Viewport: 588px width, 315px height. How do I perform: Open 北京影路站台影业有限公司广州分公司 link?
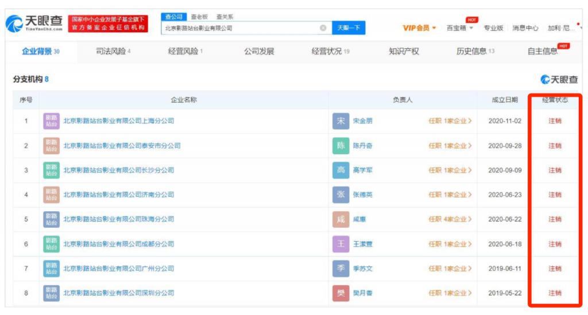tap(118, 269)
